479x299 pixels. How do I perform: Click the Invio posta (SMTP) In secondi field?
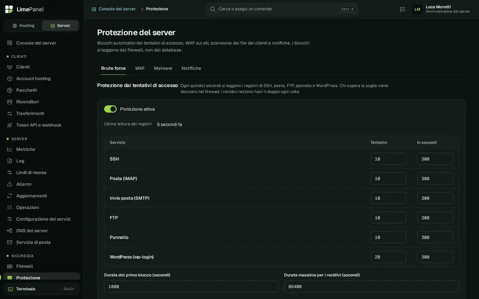435,198
